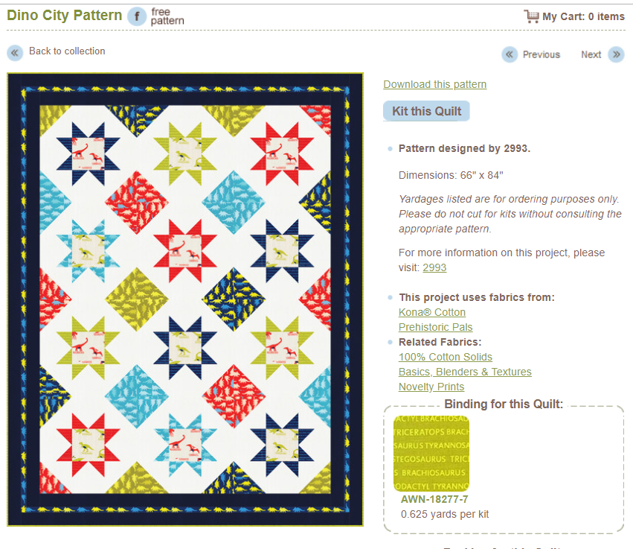Open Basics, Blenders & Textures link
Screen dimensions: 633x549
[465, 372]
